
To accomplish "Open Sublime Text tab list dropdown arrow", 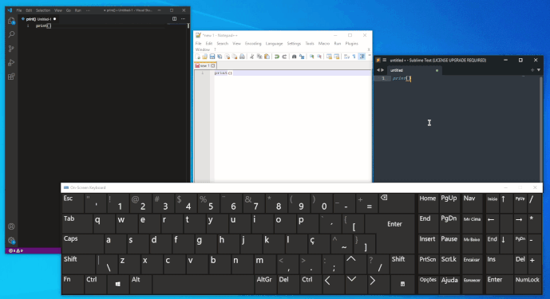I will coord(539,70).
